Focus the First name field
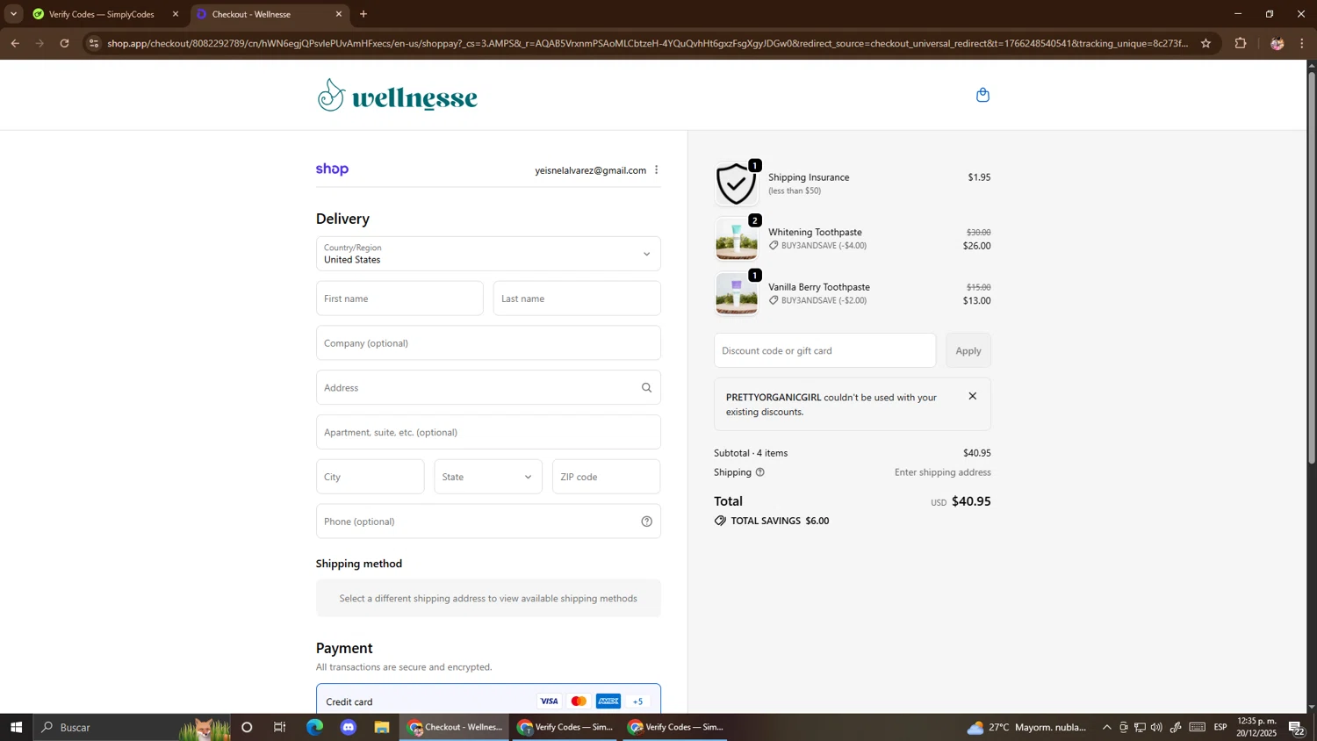The height and width of the screenshot is (741, 1317). [x=399, y=299]
